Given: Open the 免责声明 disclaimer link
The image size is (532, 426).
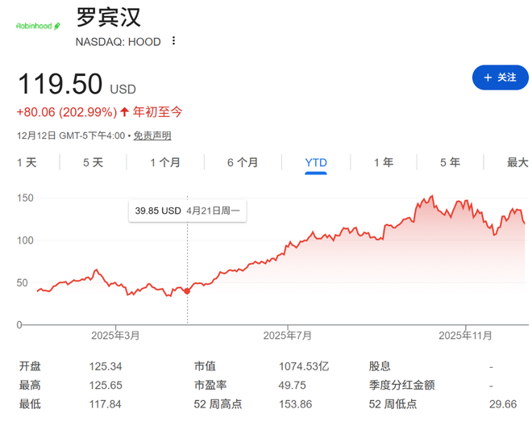Looking at the screenshot, I should pyautogui.click(x=152, y=136).
